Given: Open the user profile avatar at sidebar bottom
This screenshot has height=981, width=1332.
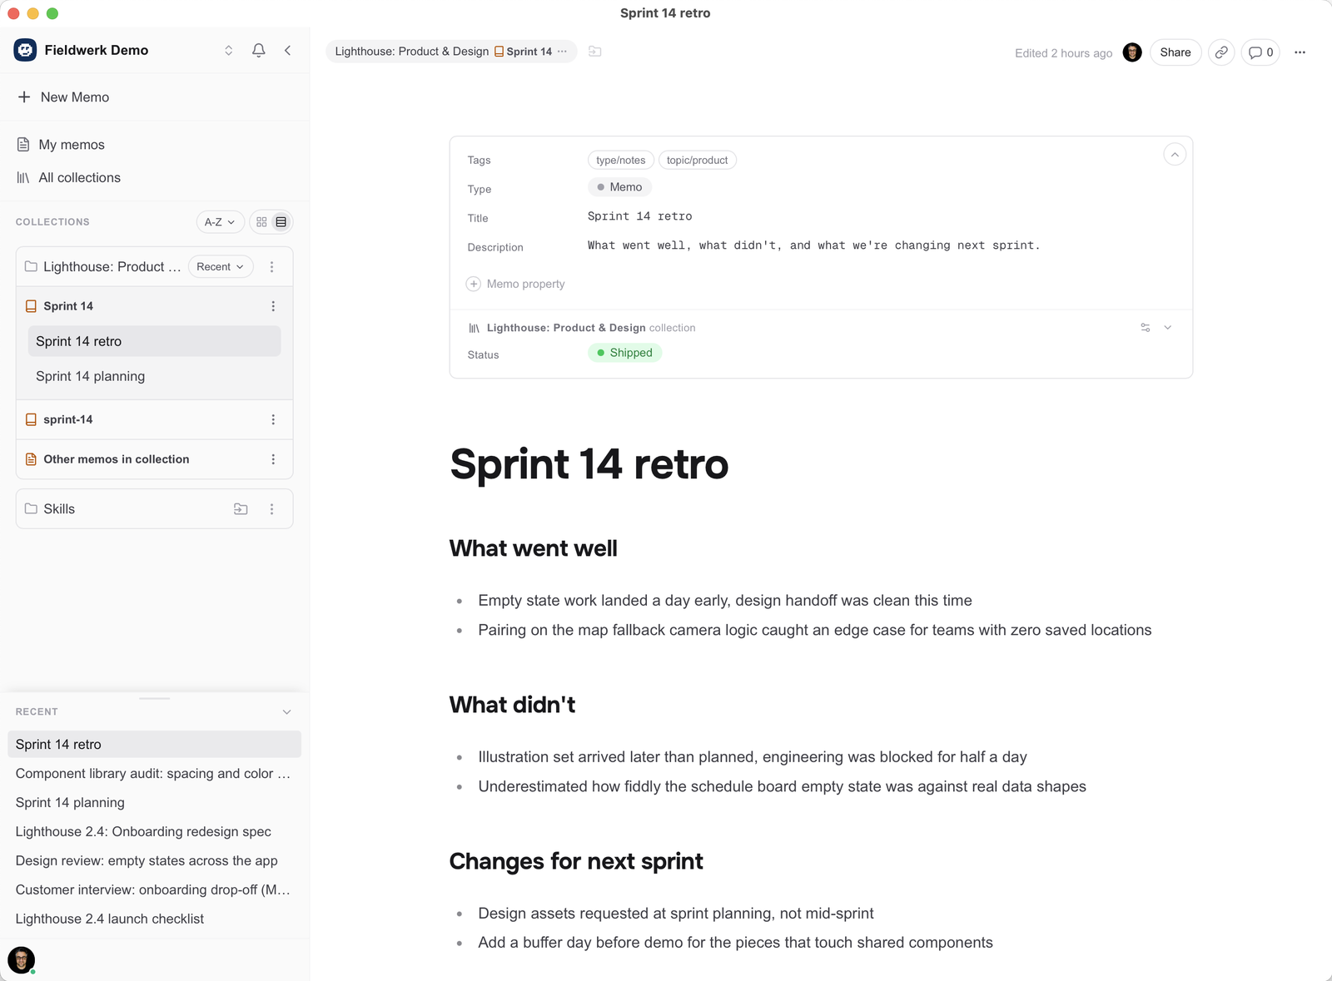Looking at the screenshot, I should click(x=21, y=959).
